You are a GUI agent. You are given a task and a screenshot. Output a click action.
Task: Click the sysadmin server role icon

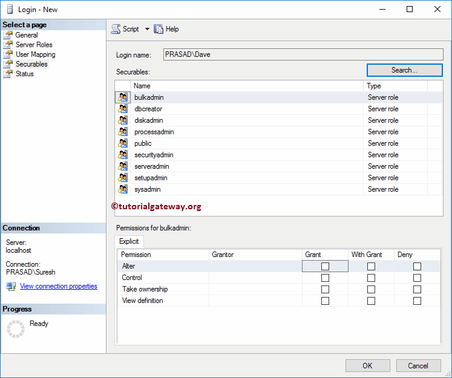tap(123, 189)
